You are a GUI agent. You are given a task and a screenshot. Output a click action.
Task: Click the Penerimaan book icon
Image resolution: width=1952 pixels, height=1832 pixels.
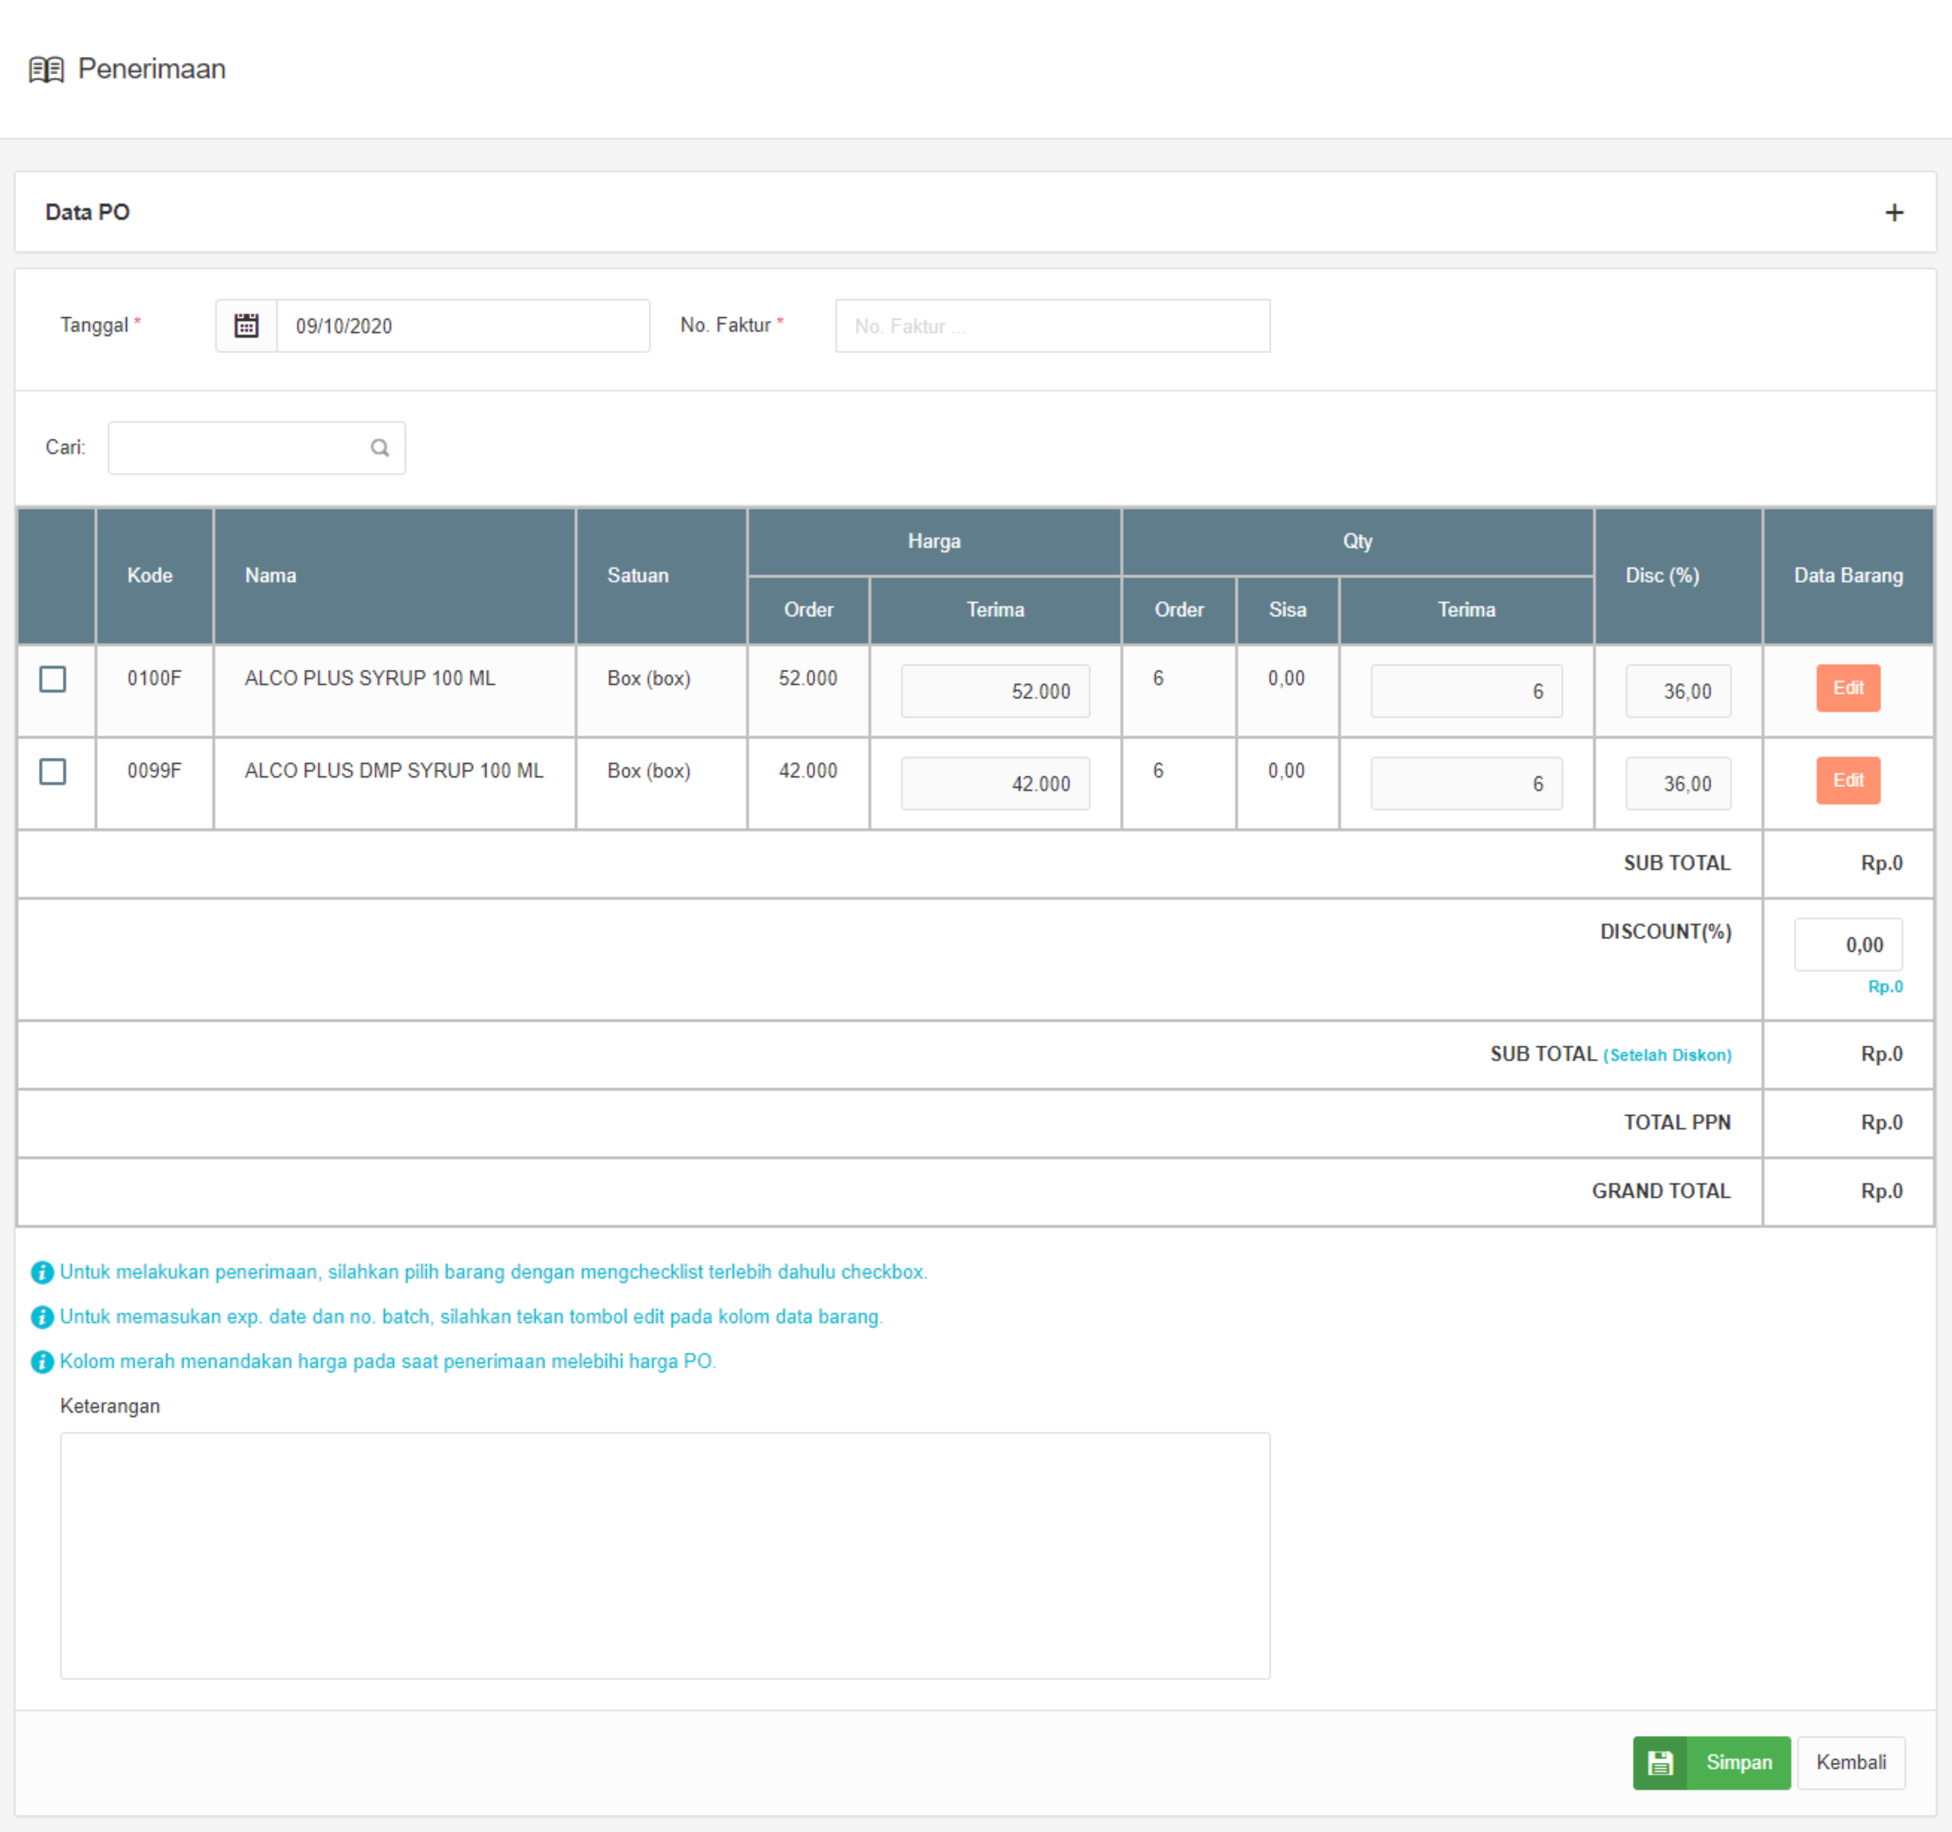[46, 70]
